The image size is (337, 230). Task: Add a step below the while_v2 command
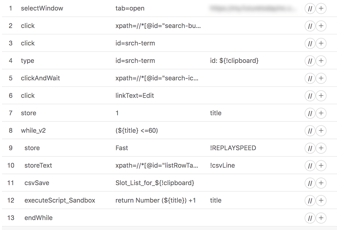(x=321, y=130)
